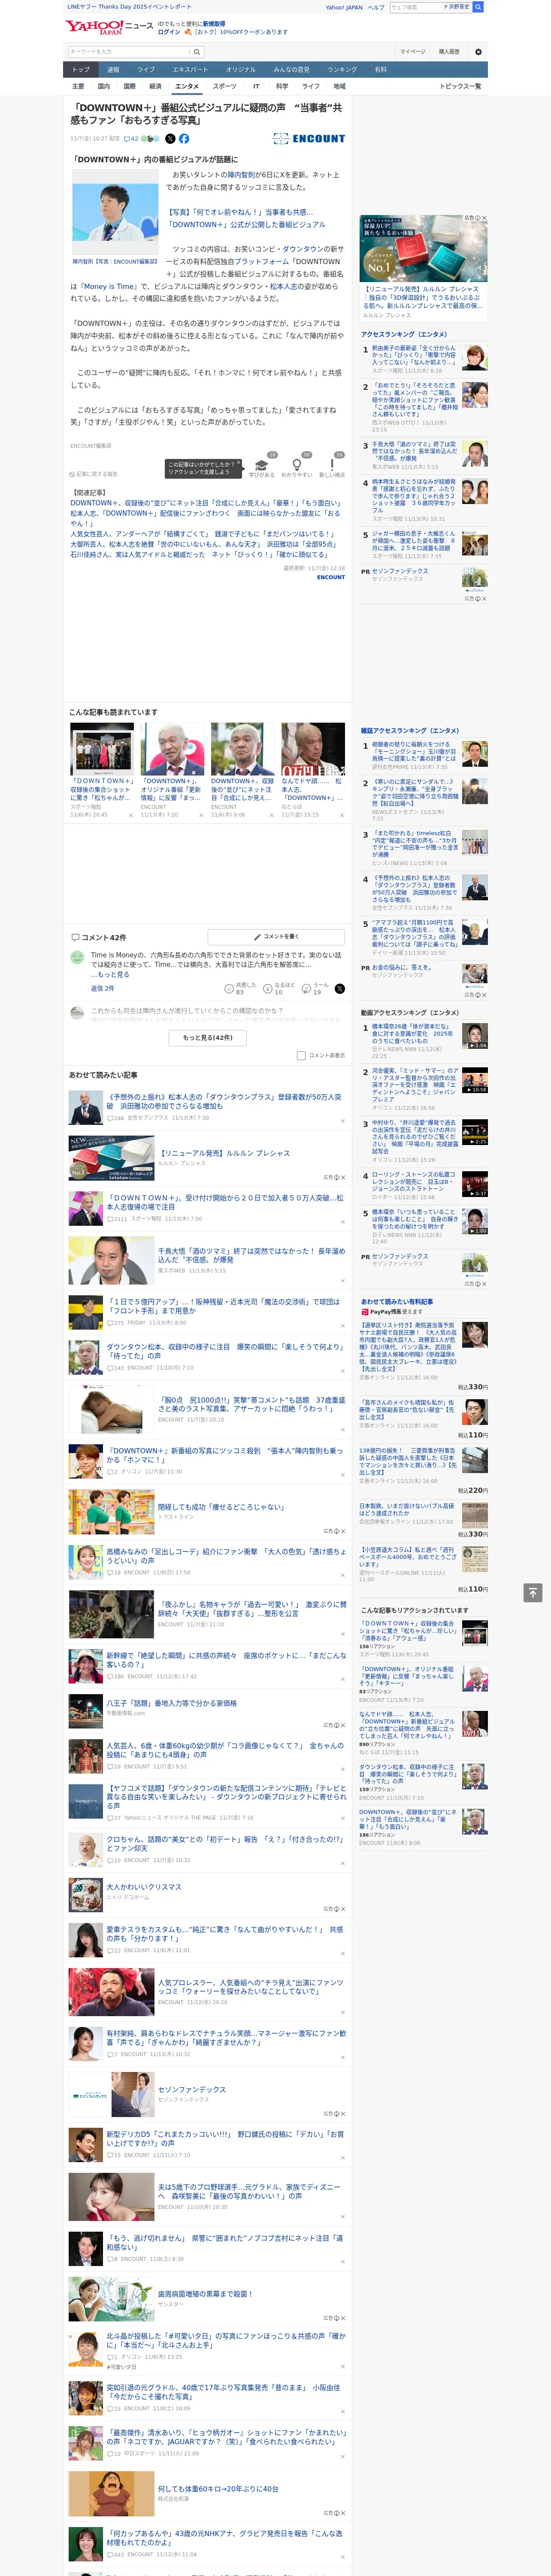Open ranking item 3 千鳥大悟『酒のツマミ』
551x2576 pixels.
(414, 450)
